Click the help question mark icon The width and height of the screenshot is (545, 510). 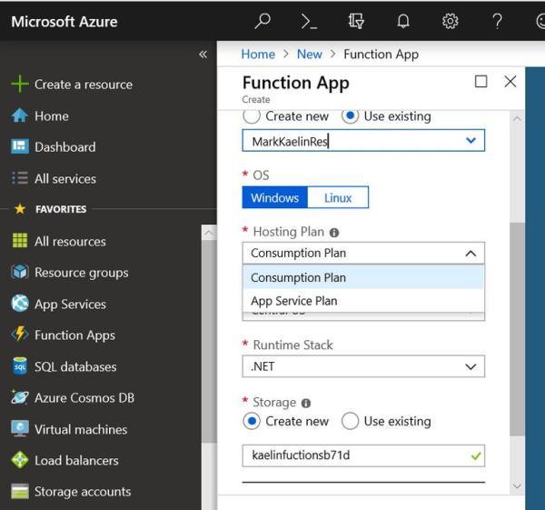pyautogui.click(x=497, y=22)
